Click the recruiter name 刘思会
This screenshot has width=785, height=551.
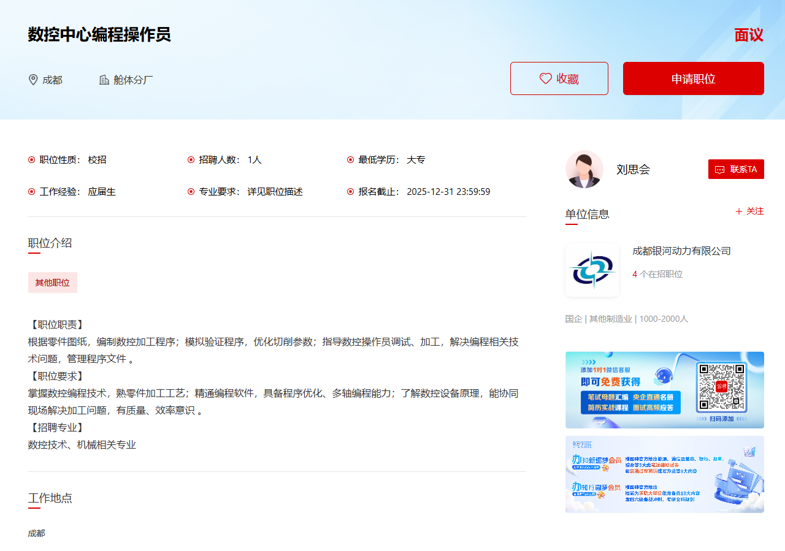click(633, 170)
